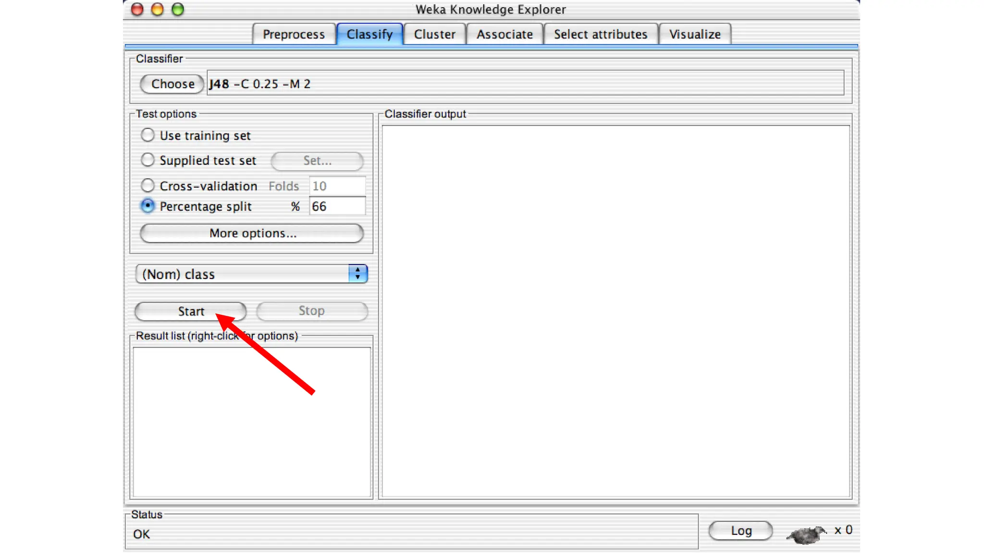Click the Weka bird status icon
Image resolution: width=984 pixels, height=553 pixels.
click(x=806, y=534)
